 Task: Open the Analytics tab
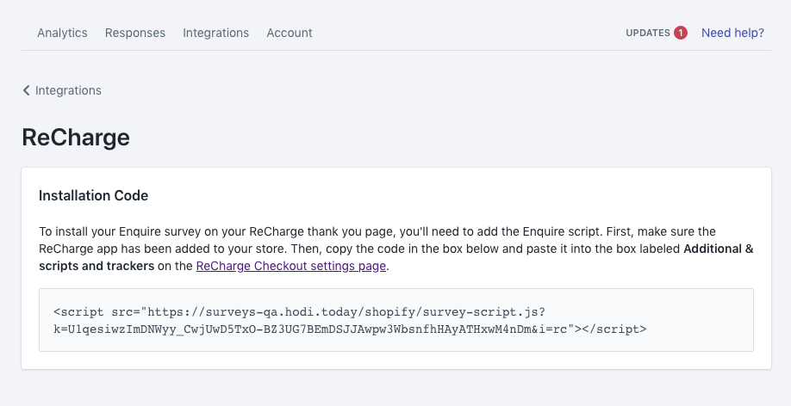[x=62, y=33]
